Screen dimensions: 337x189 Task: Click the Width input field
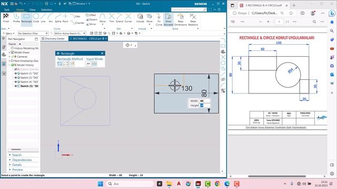(x=204, y=101)
